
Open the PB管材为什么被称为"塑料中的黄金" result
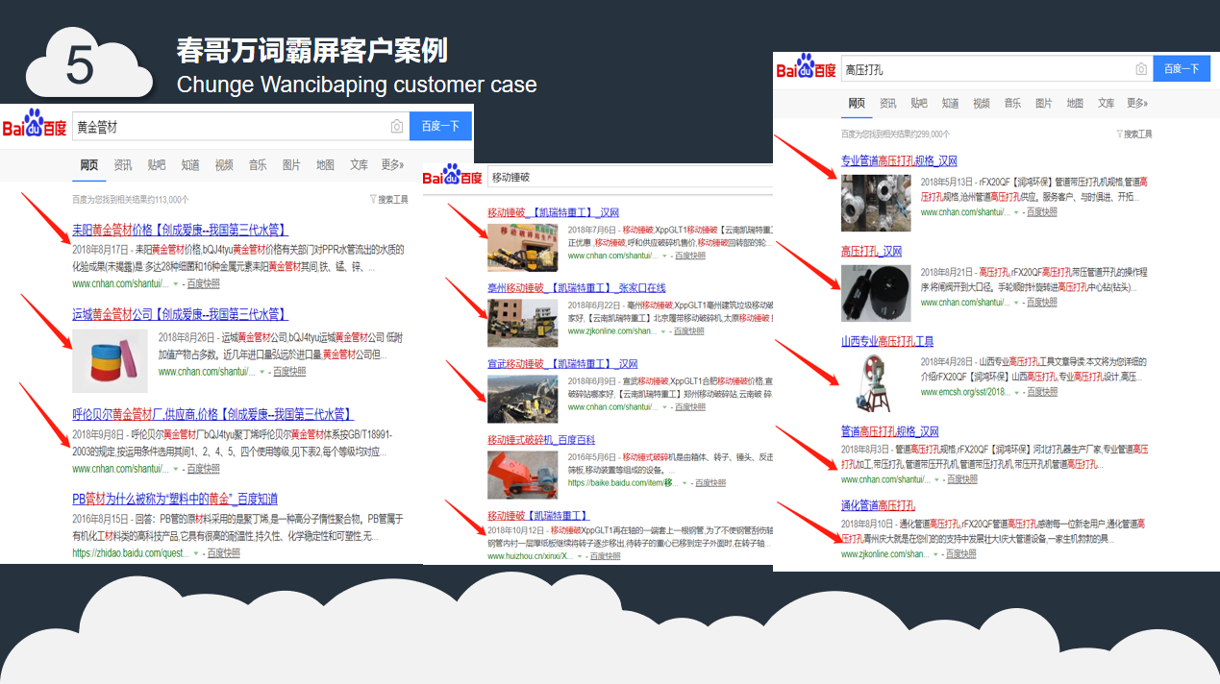[x=175, y=499]
